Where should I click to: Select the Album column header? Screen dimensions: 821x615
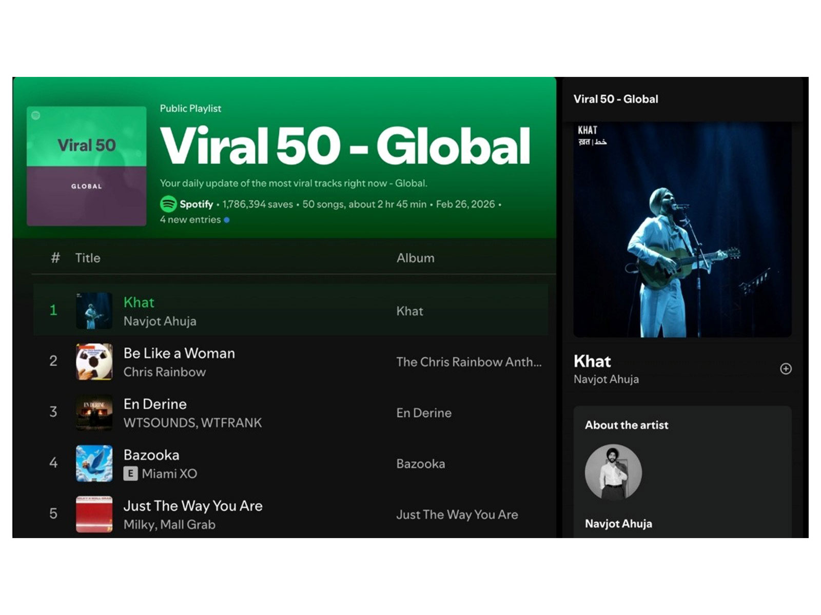point(416,258)
